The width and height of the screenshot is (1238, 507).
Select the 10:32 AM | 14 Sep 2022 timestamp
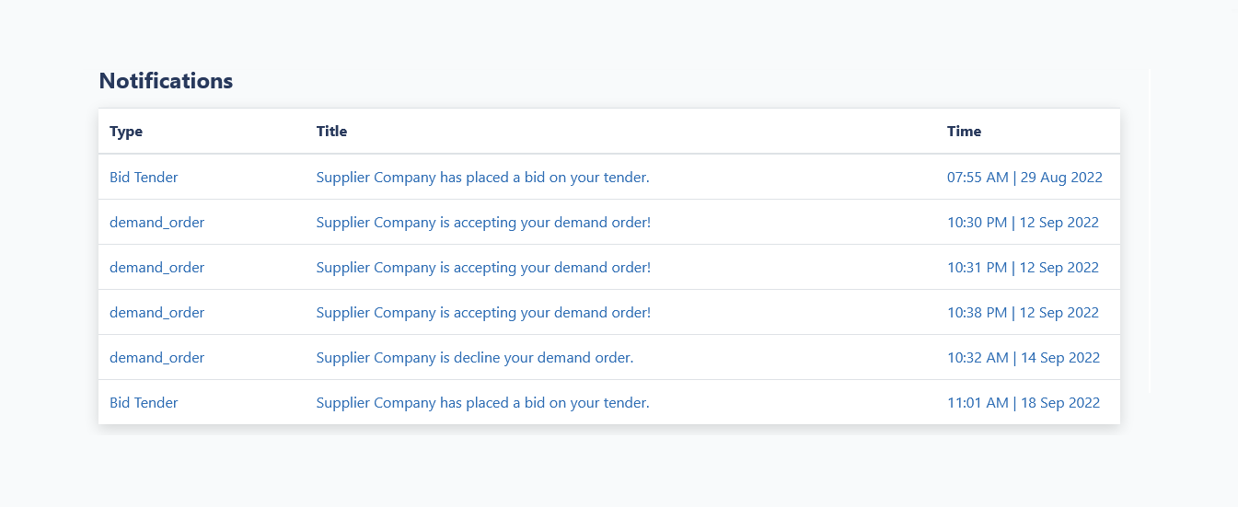[x=1024, y=357]
